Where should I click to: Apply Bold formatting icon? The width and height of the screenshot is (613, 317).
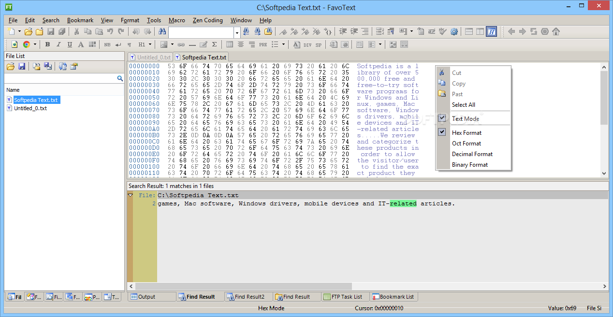[x=47, y=44]
